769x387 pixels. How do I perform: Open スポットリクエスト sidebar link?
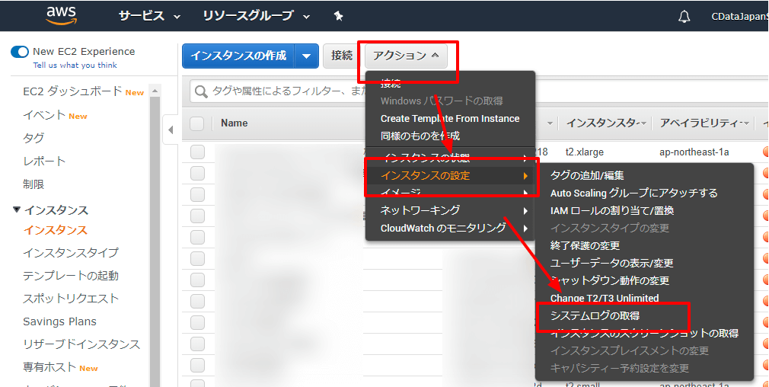(x=71, y=299)
